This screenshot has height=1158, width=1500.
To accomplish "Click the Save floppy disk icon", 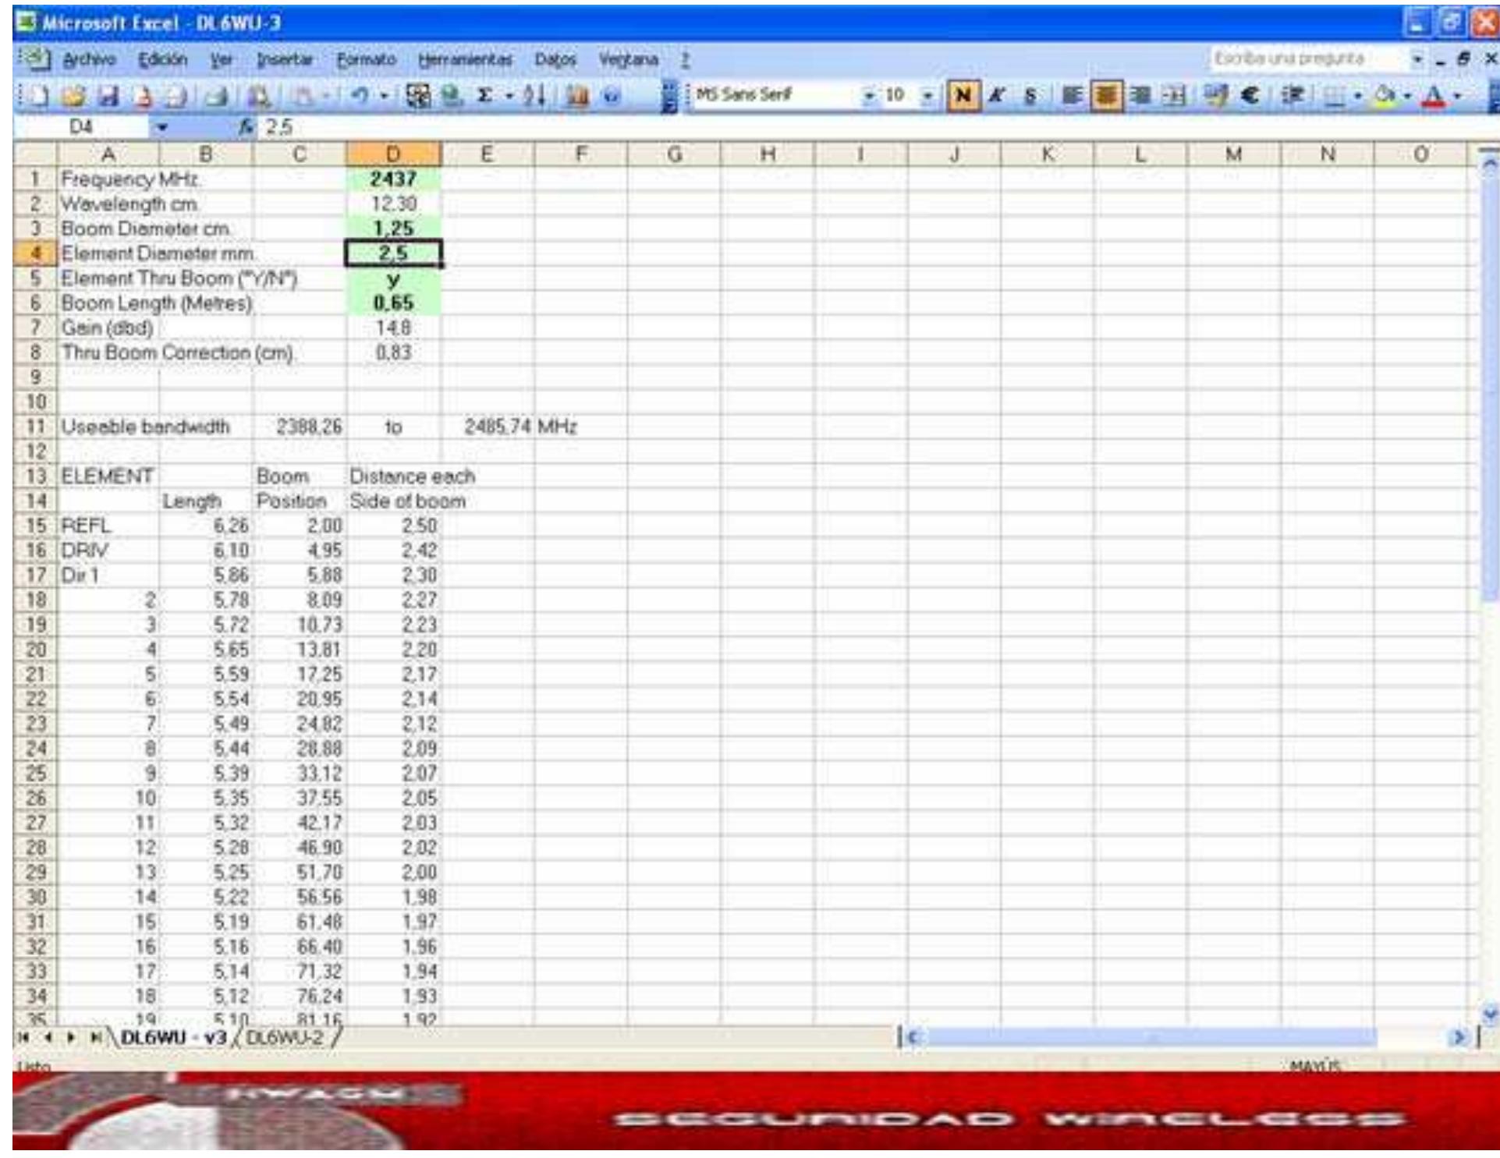I will (x=108, y=96).
